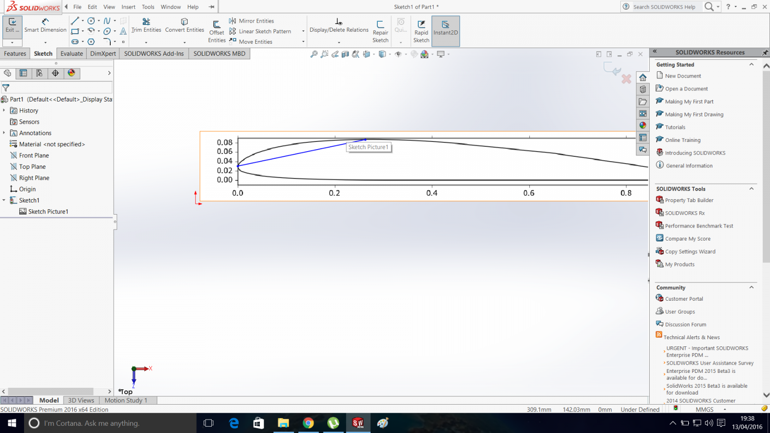Open the 3D Views tab
Screen dimensions: 770x433
[x=81, y=400]
